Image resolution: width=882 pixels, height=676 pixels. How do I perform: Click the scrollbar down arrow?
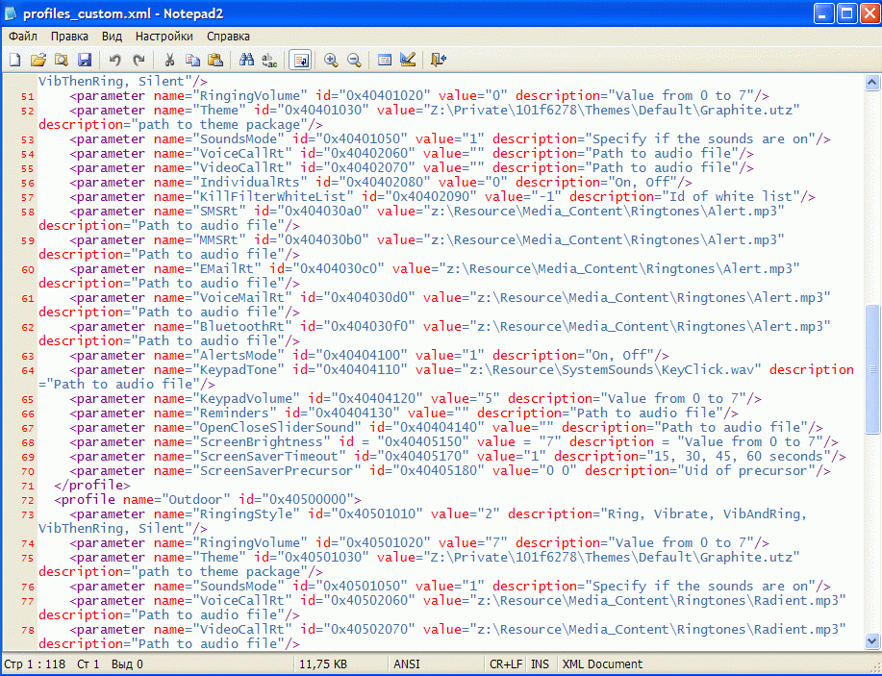[871, 640]
